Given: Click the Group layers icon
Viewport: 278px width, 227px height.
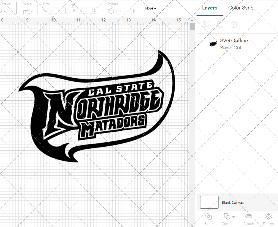Looking at the screenshot, I should [206, 24].
